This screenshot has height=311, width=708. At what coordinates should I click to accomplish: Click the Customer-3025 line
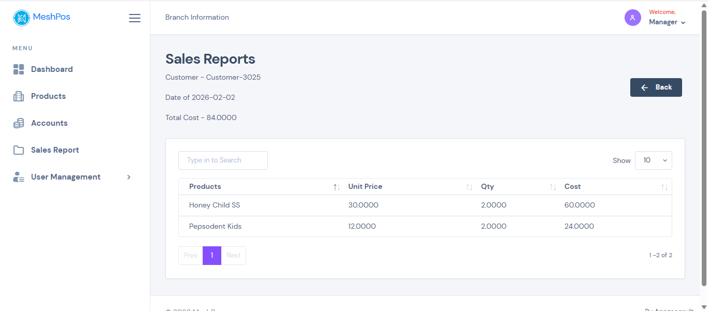[213, 78]
